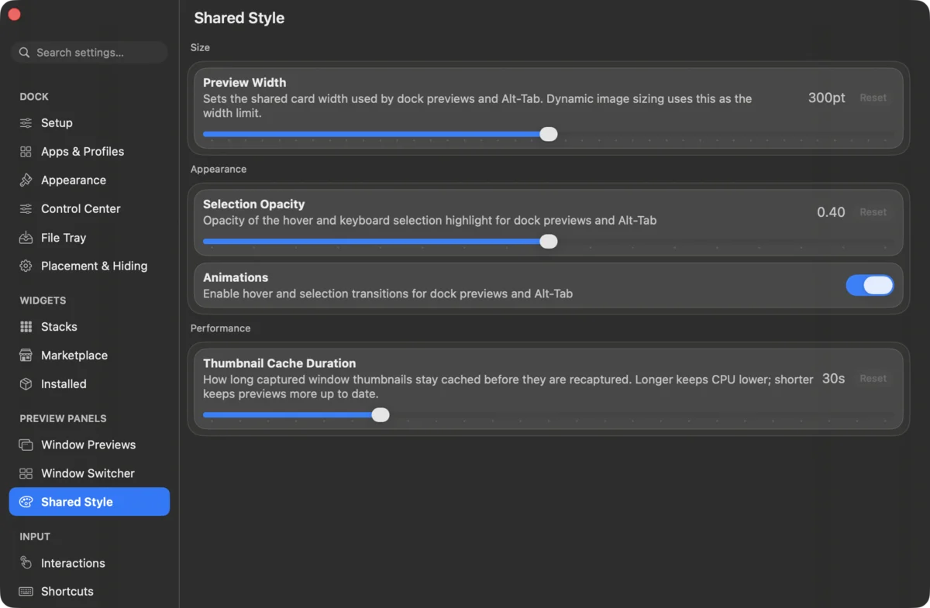The height and width of the screenshot is (608, 930).
Task: Select the Shared Style sidebar item
Action: point(89,502)
